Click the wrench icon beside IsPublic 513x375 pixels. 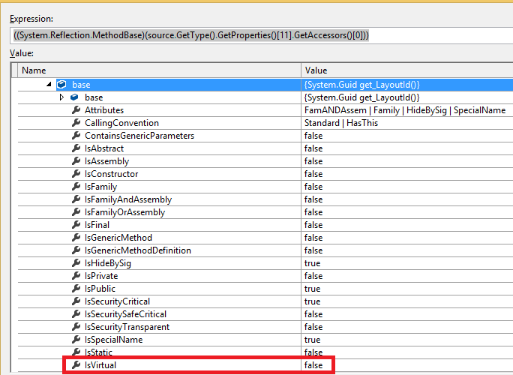(76, 289)
